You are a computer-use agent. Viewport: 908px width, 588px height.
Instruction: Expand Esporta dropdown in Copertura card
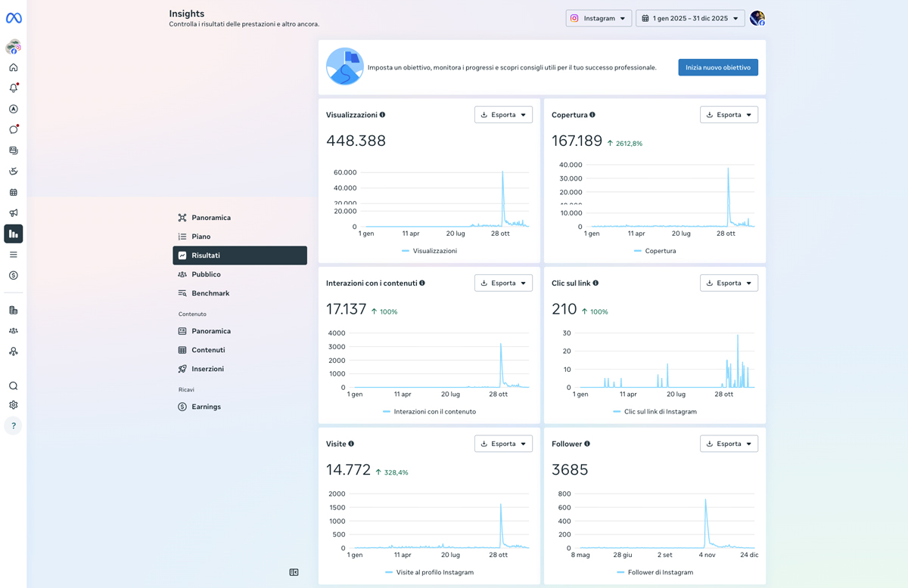click(x=729, y=115)
